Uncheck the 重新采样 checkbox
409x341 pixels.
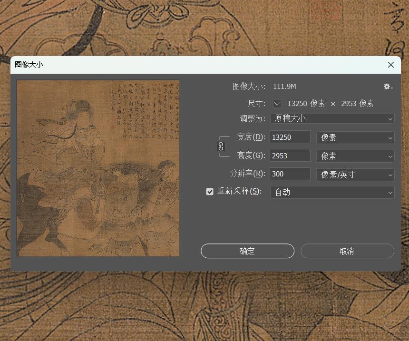coord(210,192)
